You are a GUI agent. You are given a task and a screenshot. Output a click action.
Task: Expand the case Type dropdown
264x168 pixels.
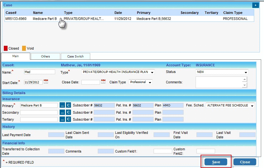[152, 72]
